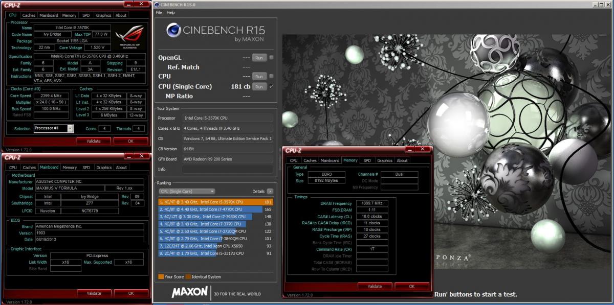This screenshot has height=305, width=614.
Task: Select ranking row Intel Core i7-3930K CPU
Action: pyautogui.click(x=215, y=217)
